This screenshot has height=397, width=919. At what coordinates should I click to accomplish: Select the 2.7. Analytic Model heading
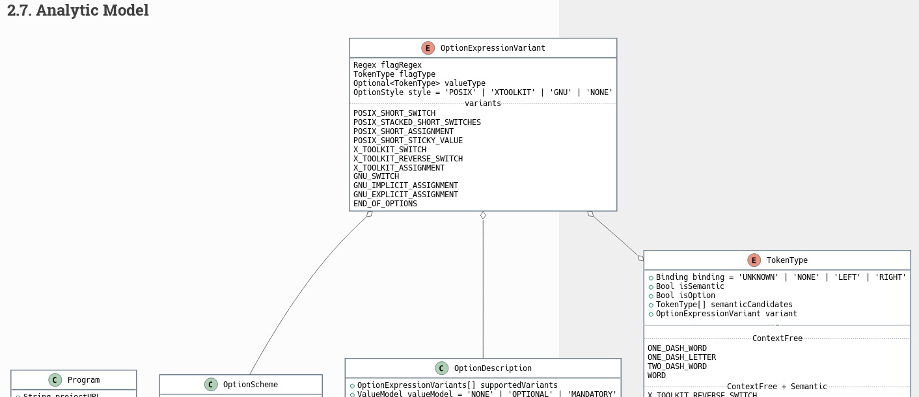(x=76, y=10)
